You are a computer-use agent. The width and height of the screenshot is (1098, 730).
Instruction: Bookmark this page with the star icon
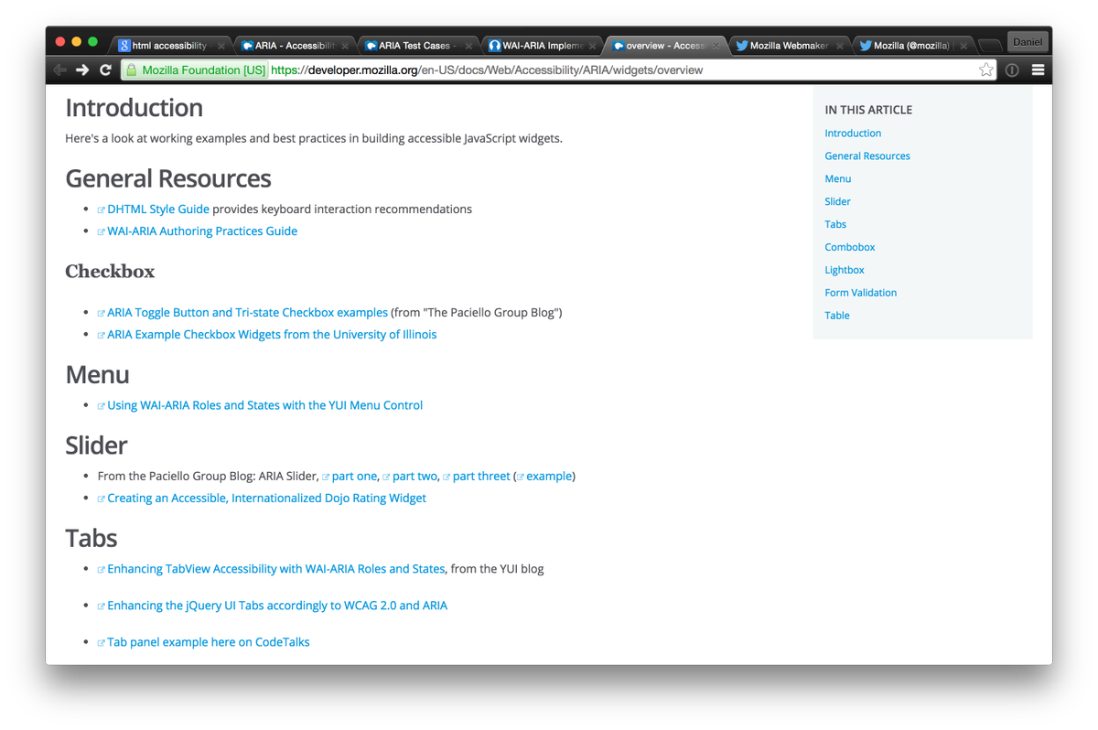coord(985,70)
